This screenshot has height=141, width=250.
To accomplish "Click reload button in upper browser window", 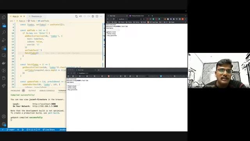I will 114,19.
